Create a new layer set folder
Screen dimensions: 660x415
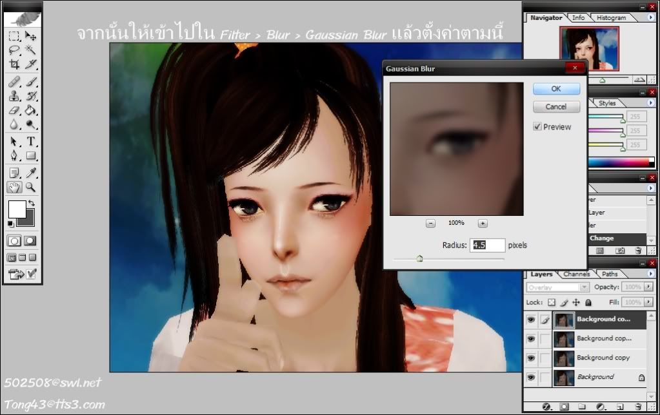(582, 407)
